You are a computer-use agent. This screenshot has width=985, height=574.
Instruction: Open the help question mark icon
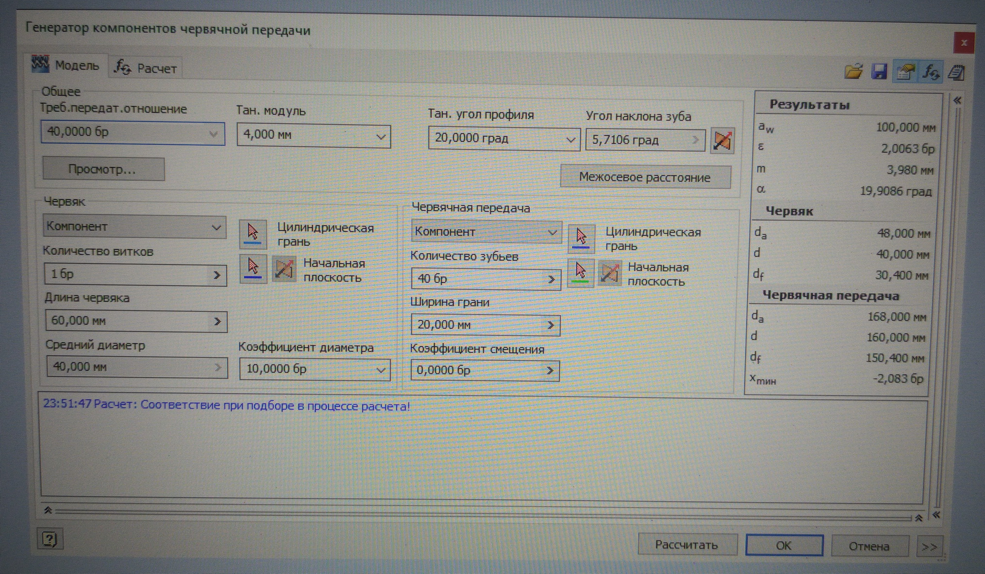[50, 539]
